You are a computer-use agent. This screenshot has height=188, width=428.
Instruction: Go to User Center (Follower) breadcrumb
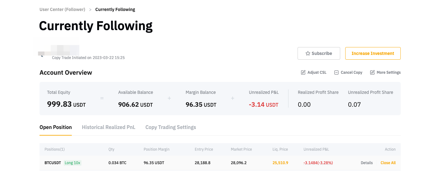62,9
